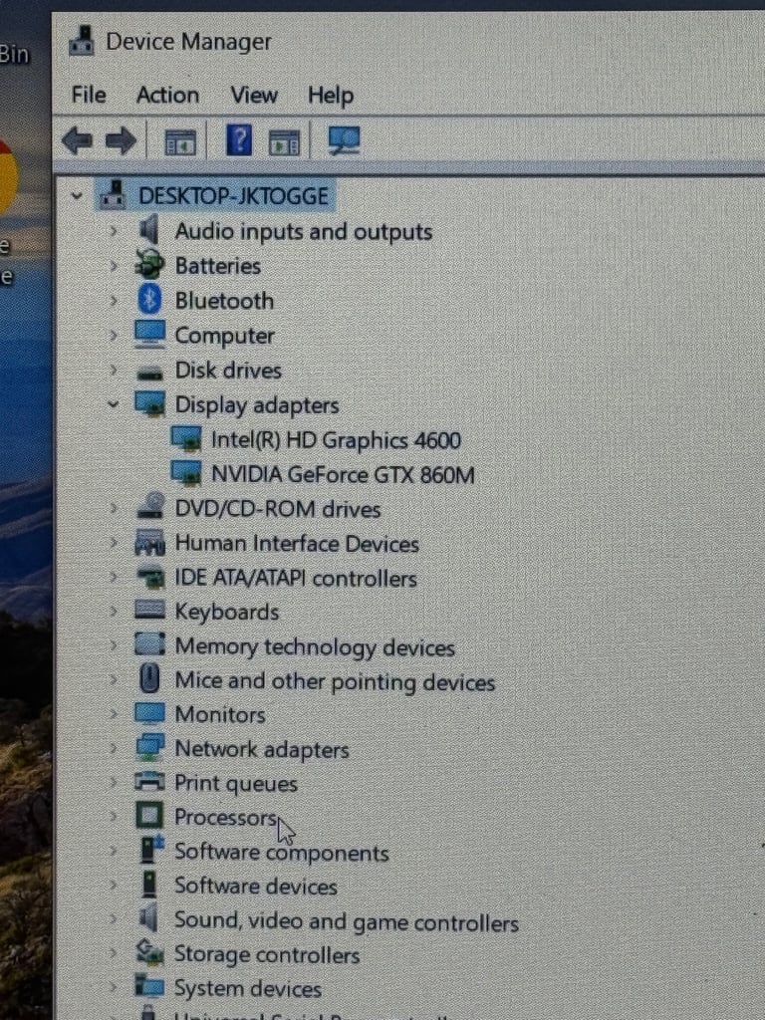Click the Bluetooth logo icon
The image size is (765, 1020).
(149, 300)
